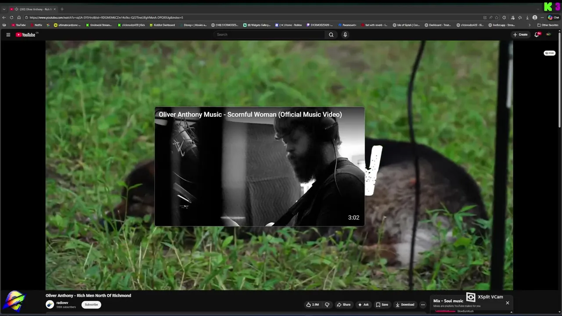The height and width of the screenshot is (316, 562).
Task: Toggle read aloud icon in address bar
Action: coord(490,18)
